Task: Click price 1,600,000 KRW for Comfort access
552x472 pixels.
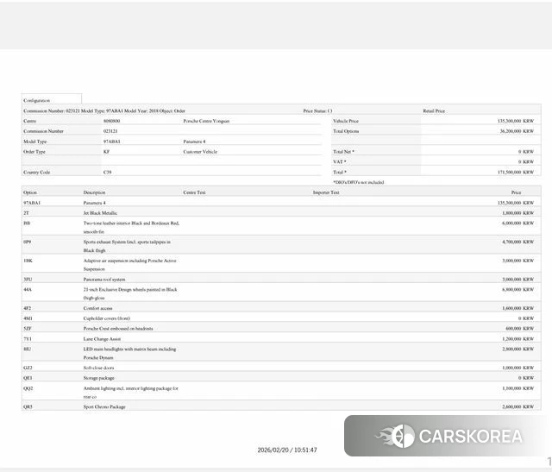Action: pos(517,308)
